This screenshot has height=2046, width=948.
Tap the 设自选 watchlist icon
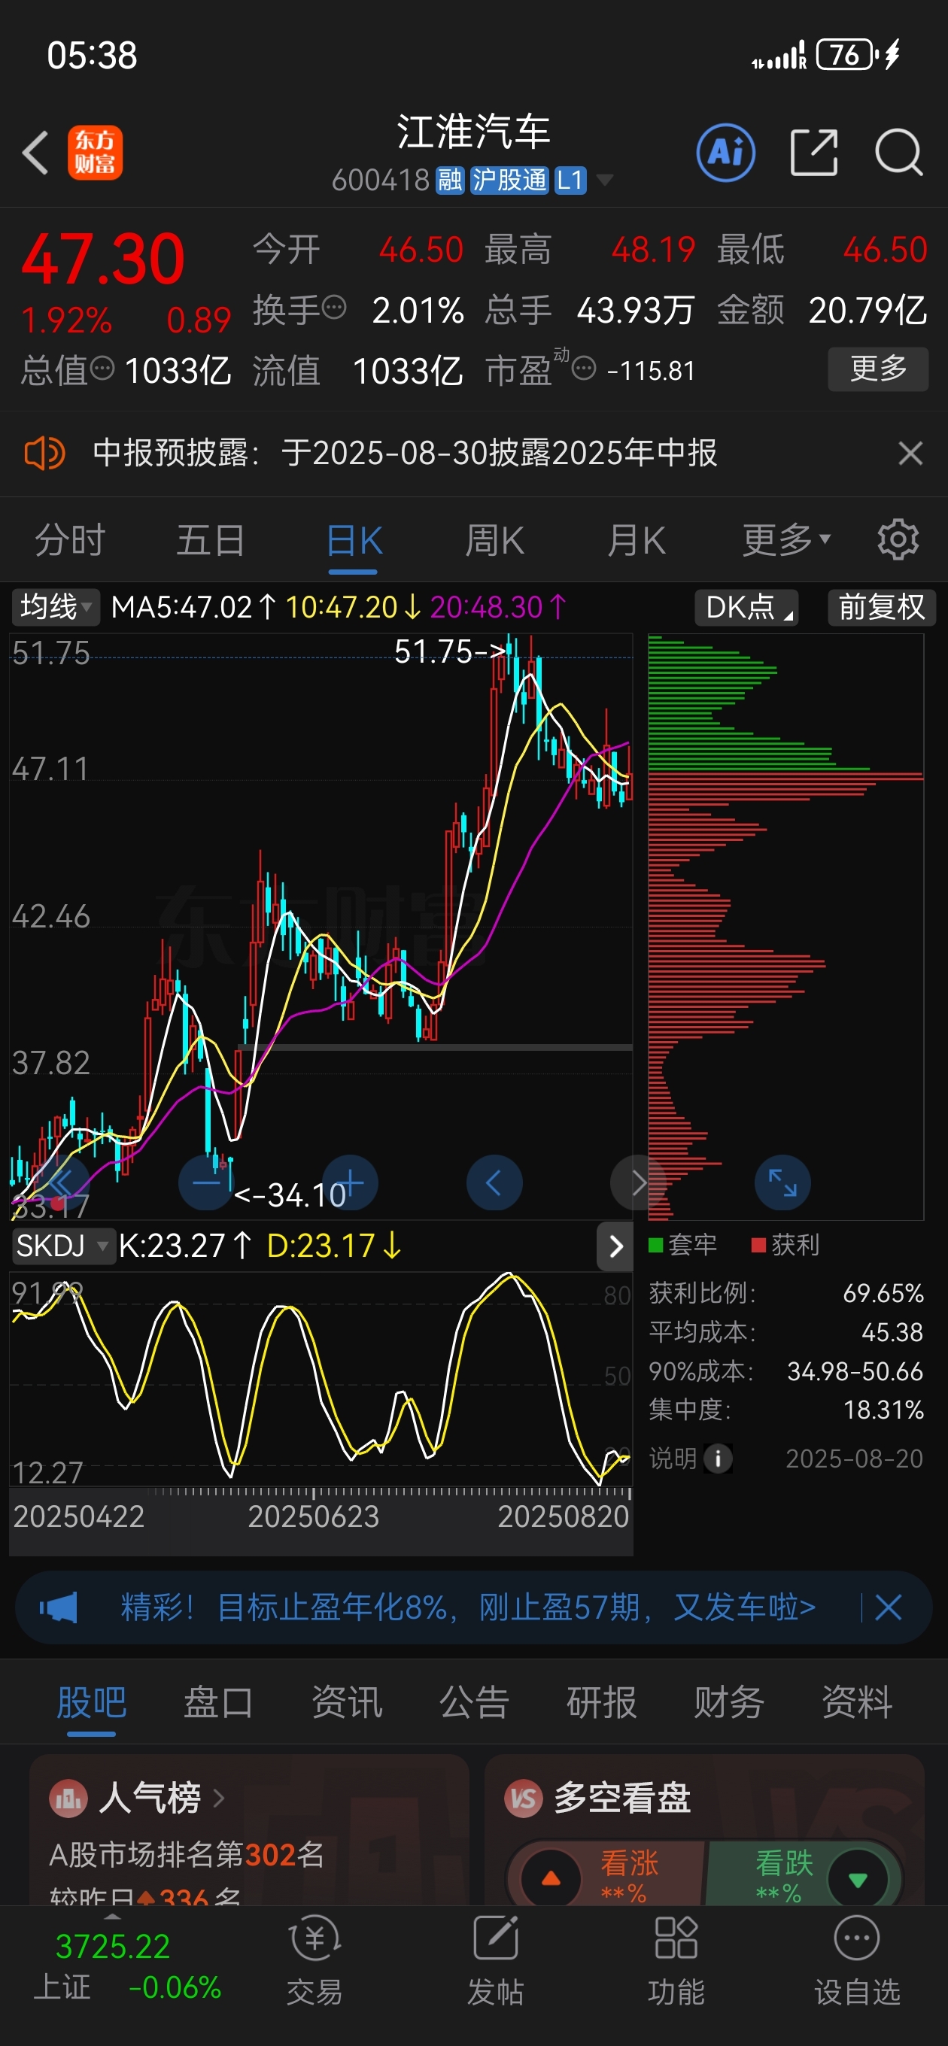(x=857, y=1938)
